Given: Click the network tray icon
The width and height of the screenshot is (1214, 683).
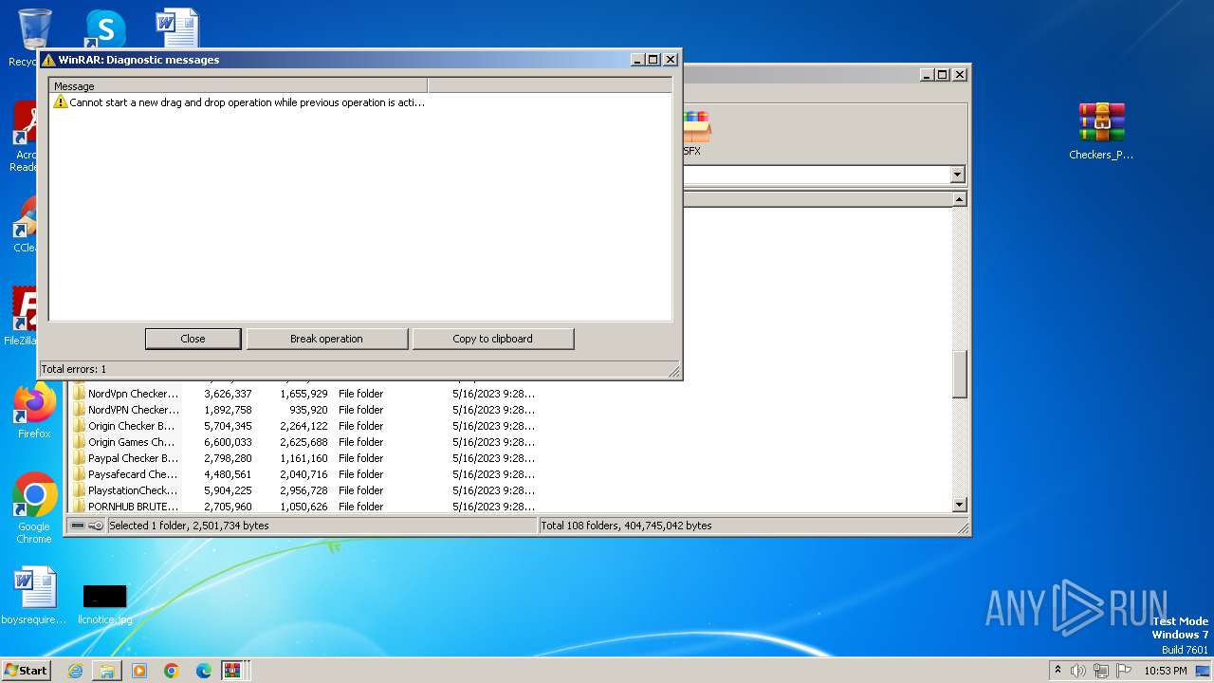Looking at the screenshot, I should click(1100, 671).
